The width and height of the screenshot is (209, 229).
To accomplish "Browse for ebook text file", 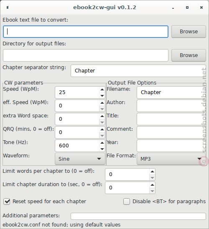I will 189,32.
